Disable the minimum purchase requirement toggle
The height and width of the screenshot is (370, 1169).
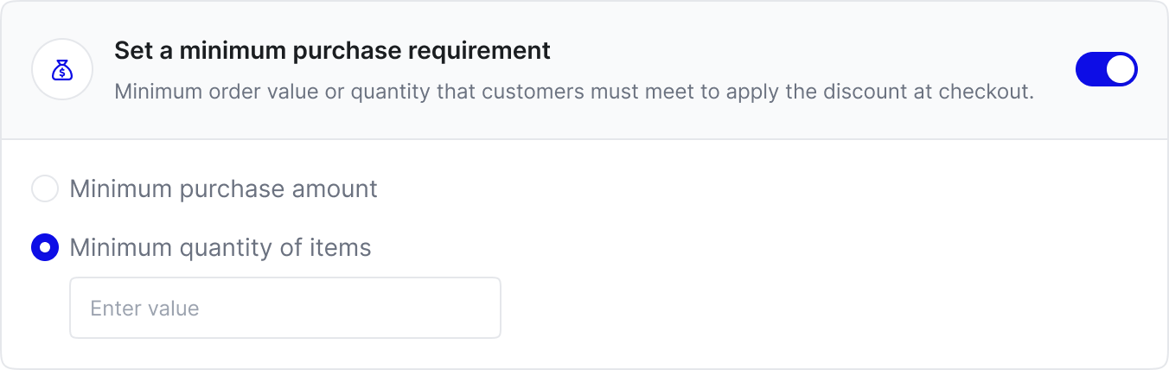(x=1106, y=70)
